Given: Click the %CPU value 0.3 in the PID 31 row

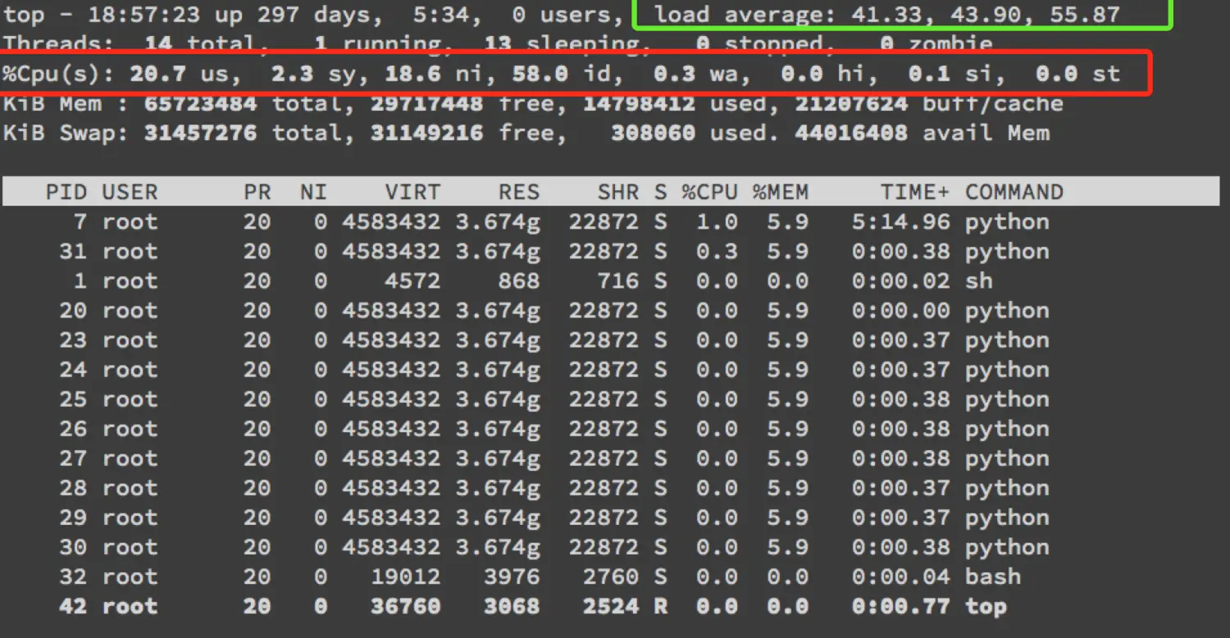Looking at the screenshot, I should pos(717,251).
